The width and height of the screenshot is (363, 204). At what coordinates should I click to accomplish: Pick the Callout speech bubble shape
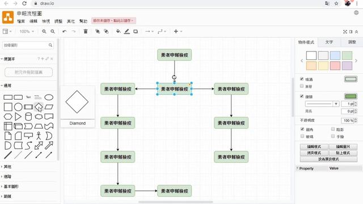click(28, 136)
